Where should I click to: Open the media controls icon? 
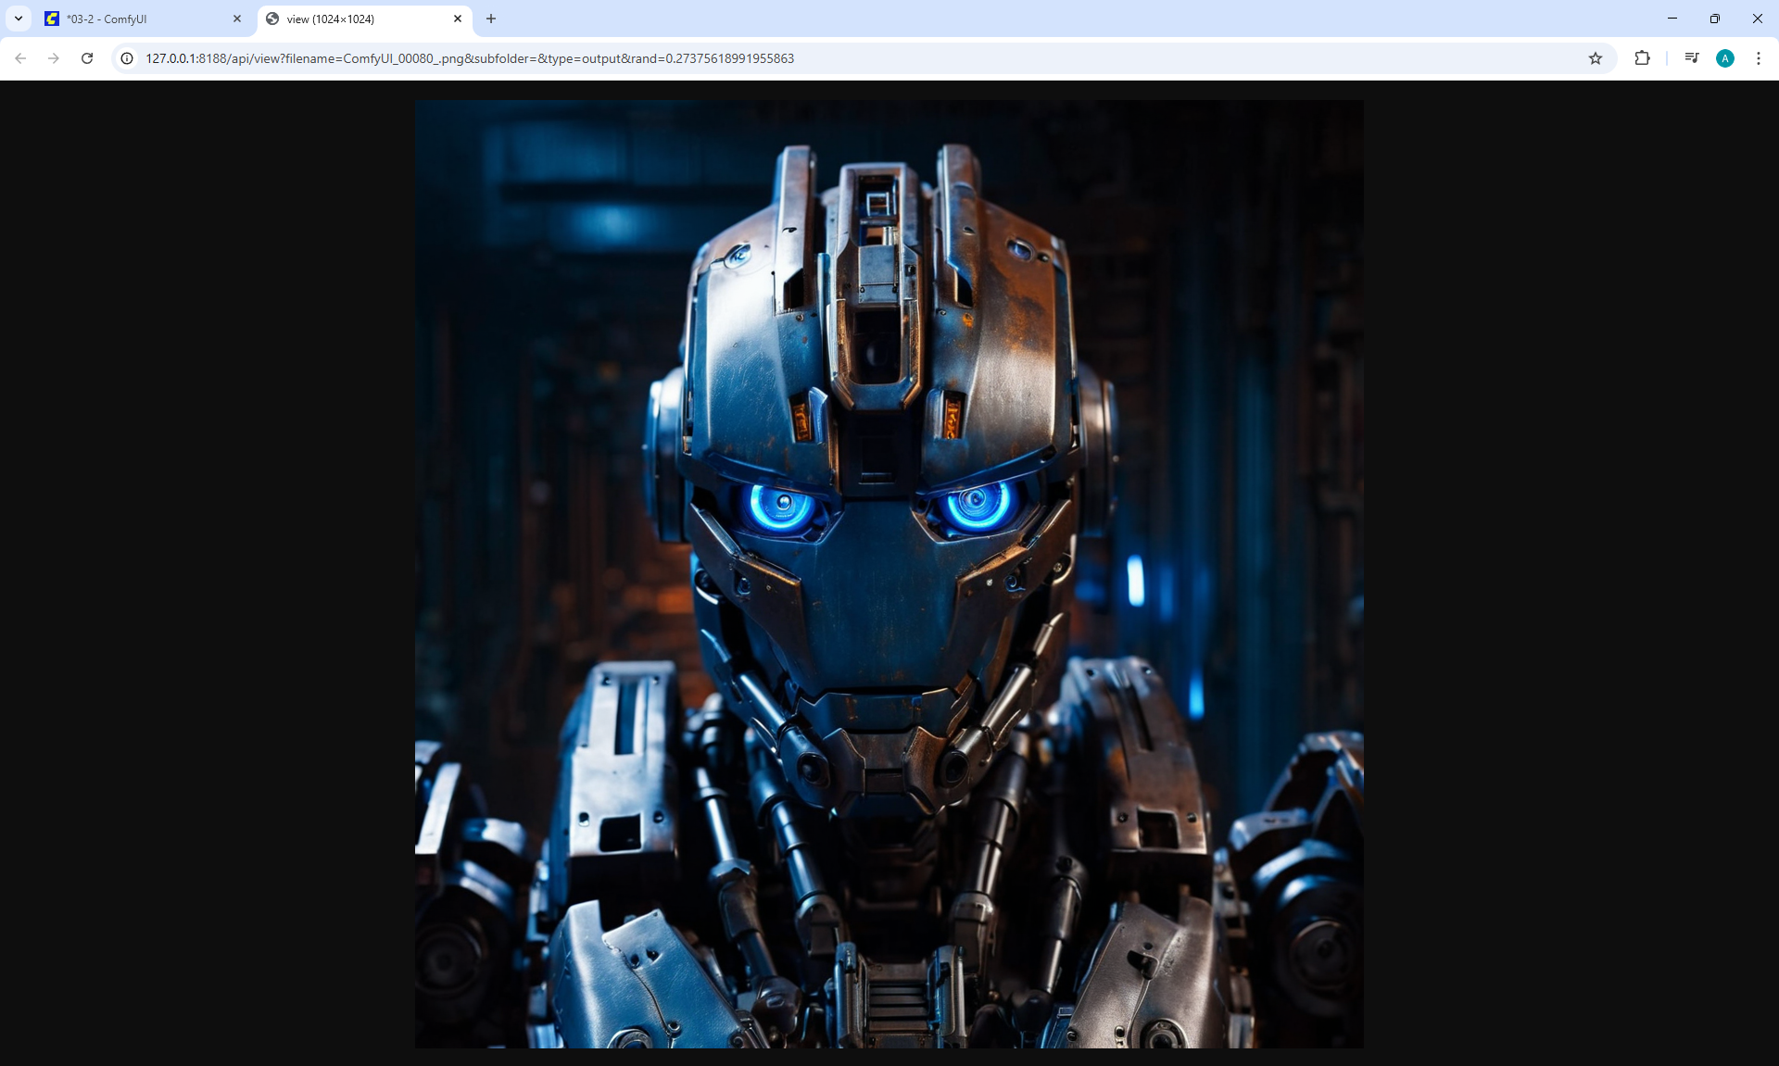click(1692, 58)
